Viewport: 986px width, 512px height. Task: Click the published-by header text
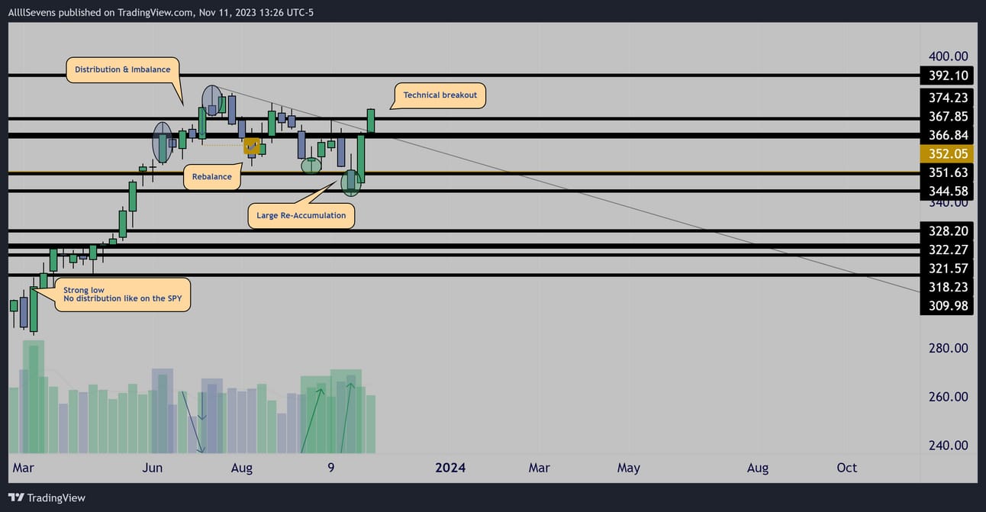(x=161, y=12)
